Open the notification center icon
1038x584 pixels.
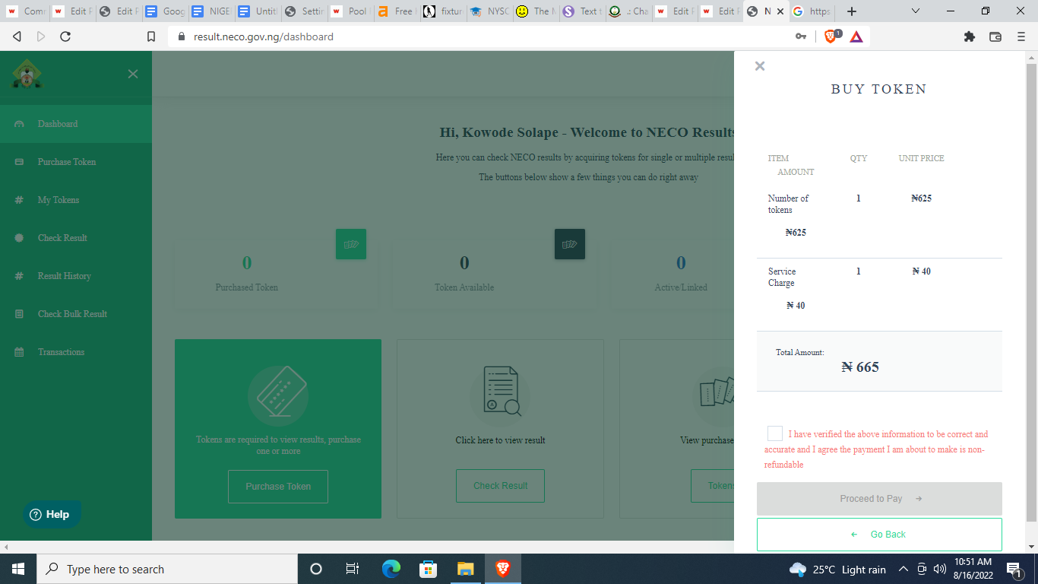(1014, 569)
